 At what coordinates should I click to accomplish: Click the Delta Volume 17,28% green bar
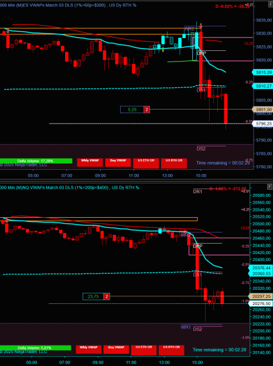click(36, 161)
